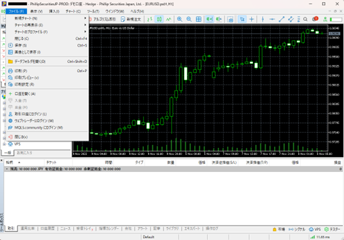344x240 pixels.
Task: Toggle candlestick chart display mode
Action: pos(160,20)
